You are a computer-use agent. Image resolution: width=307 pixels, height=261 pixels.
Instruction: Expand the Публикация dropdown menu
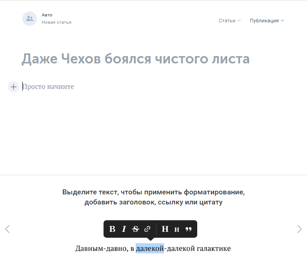(x=266, y=21)
